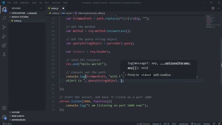Screen dimensions: 222x125
Task: Click Prettier in status bar
Action: coord(207,124)
